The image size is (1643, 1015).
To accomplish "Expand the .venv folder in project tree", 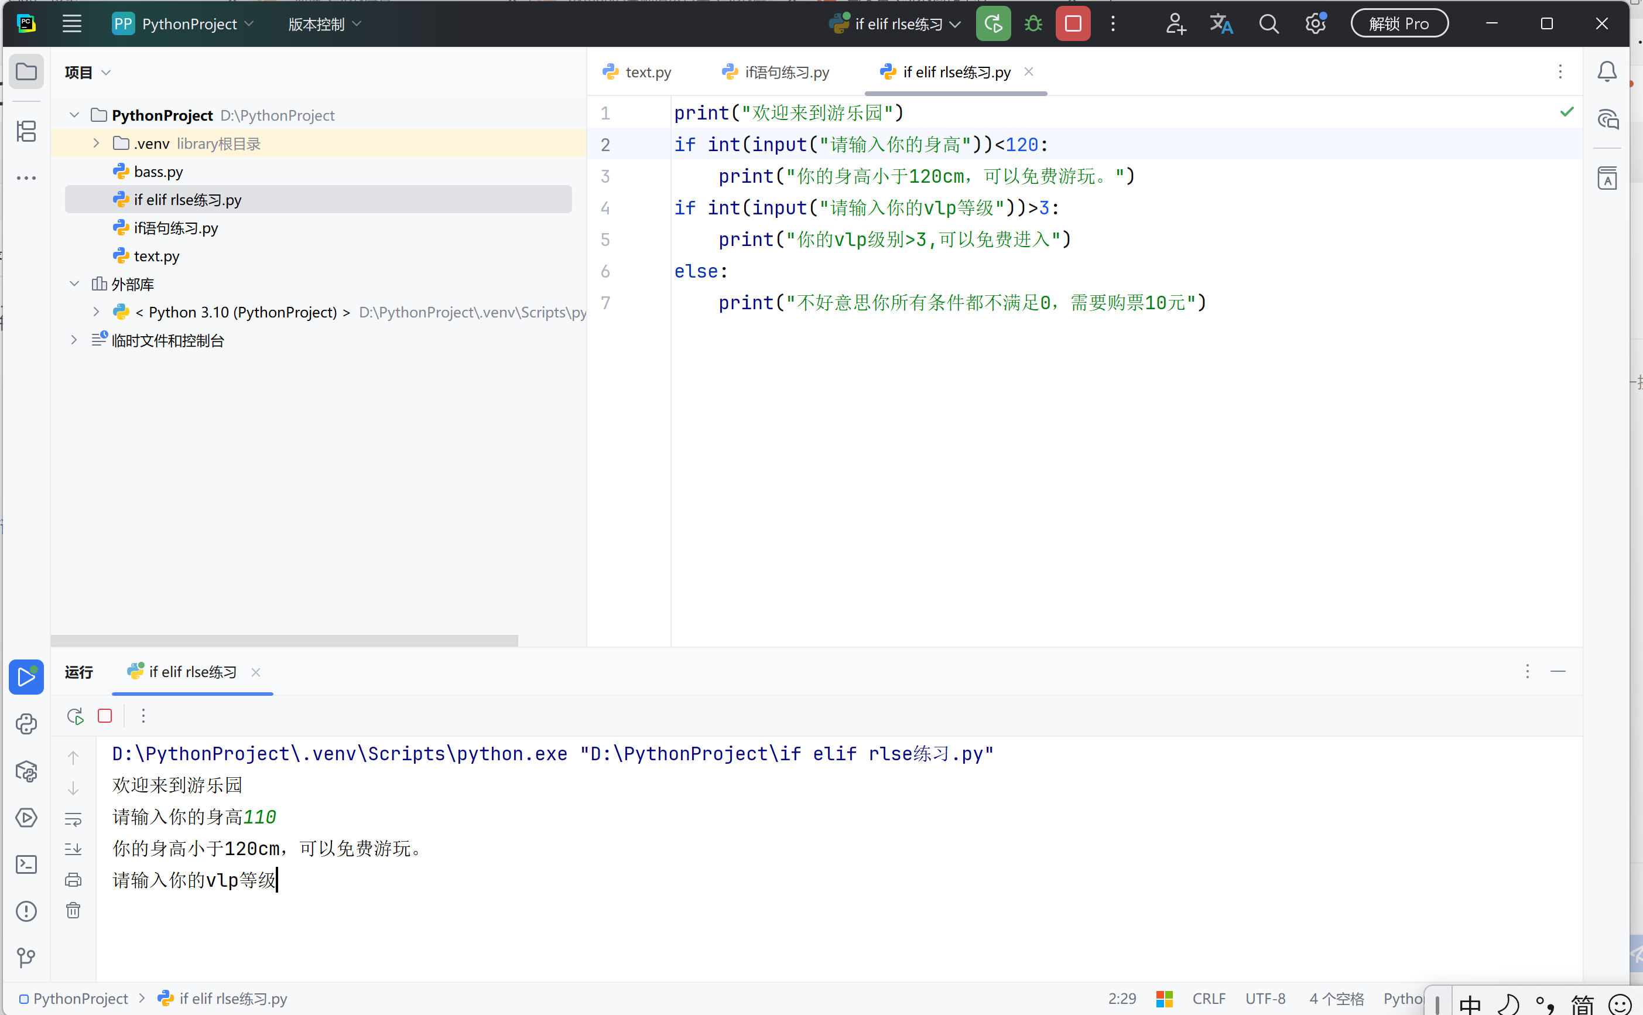I will click(96, 143).
